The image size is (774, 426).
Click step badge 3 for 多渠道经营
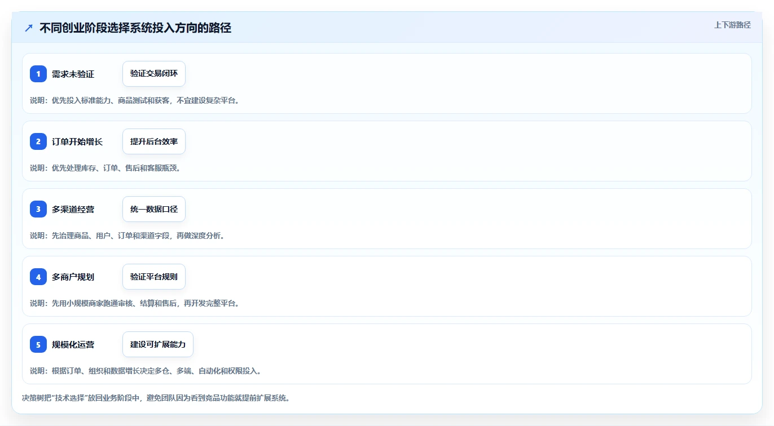tap(38, 209)
